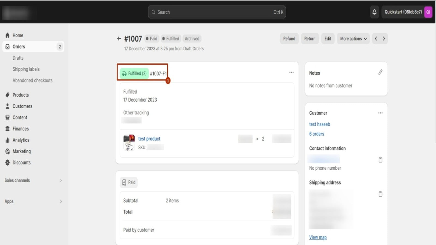
Task: Copy the shipping address with the clipboard icon
Action: pos(380,194)
